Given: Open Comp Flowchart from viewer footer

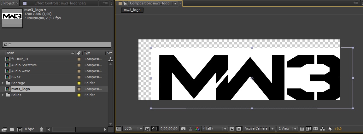Looking at the screenshot, I should point(322,129).
